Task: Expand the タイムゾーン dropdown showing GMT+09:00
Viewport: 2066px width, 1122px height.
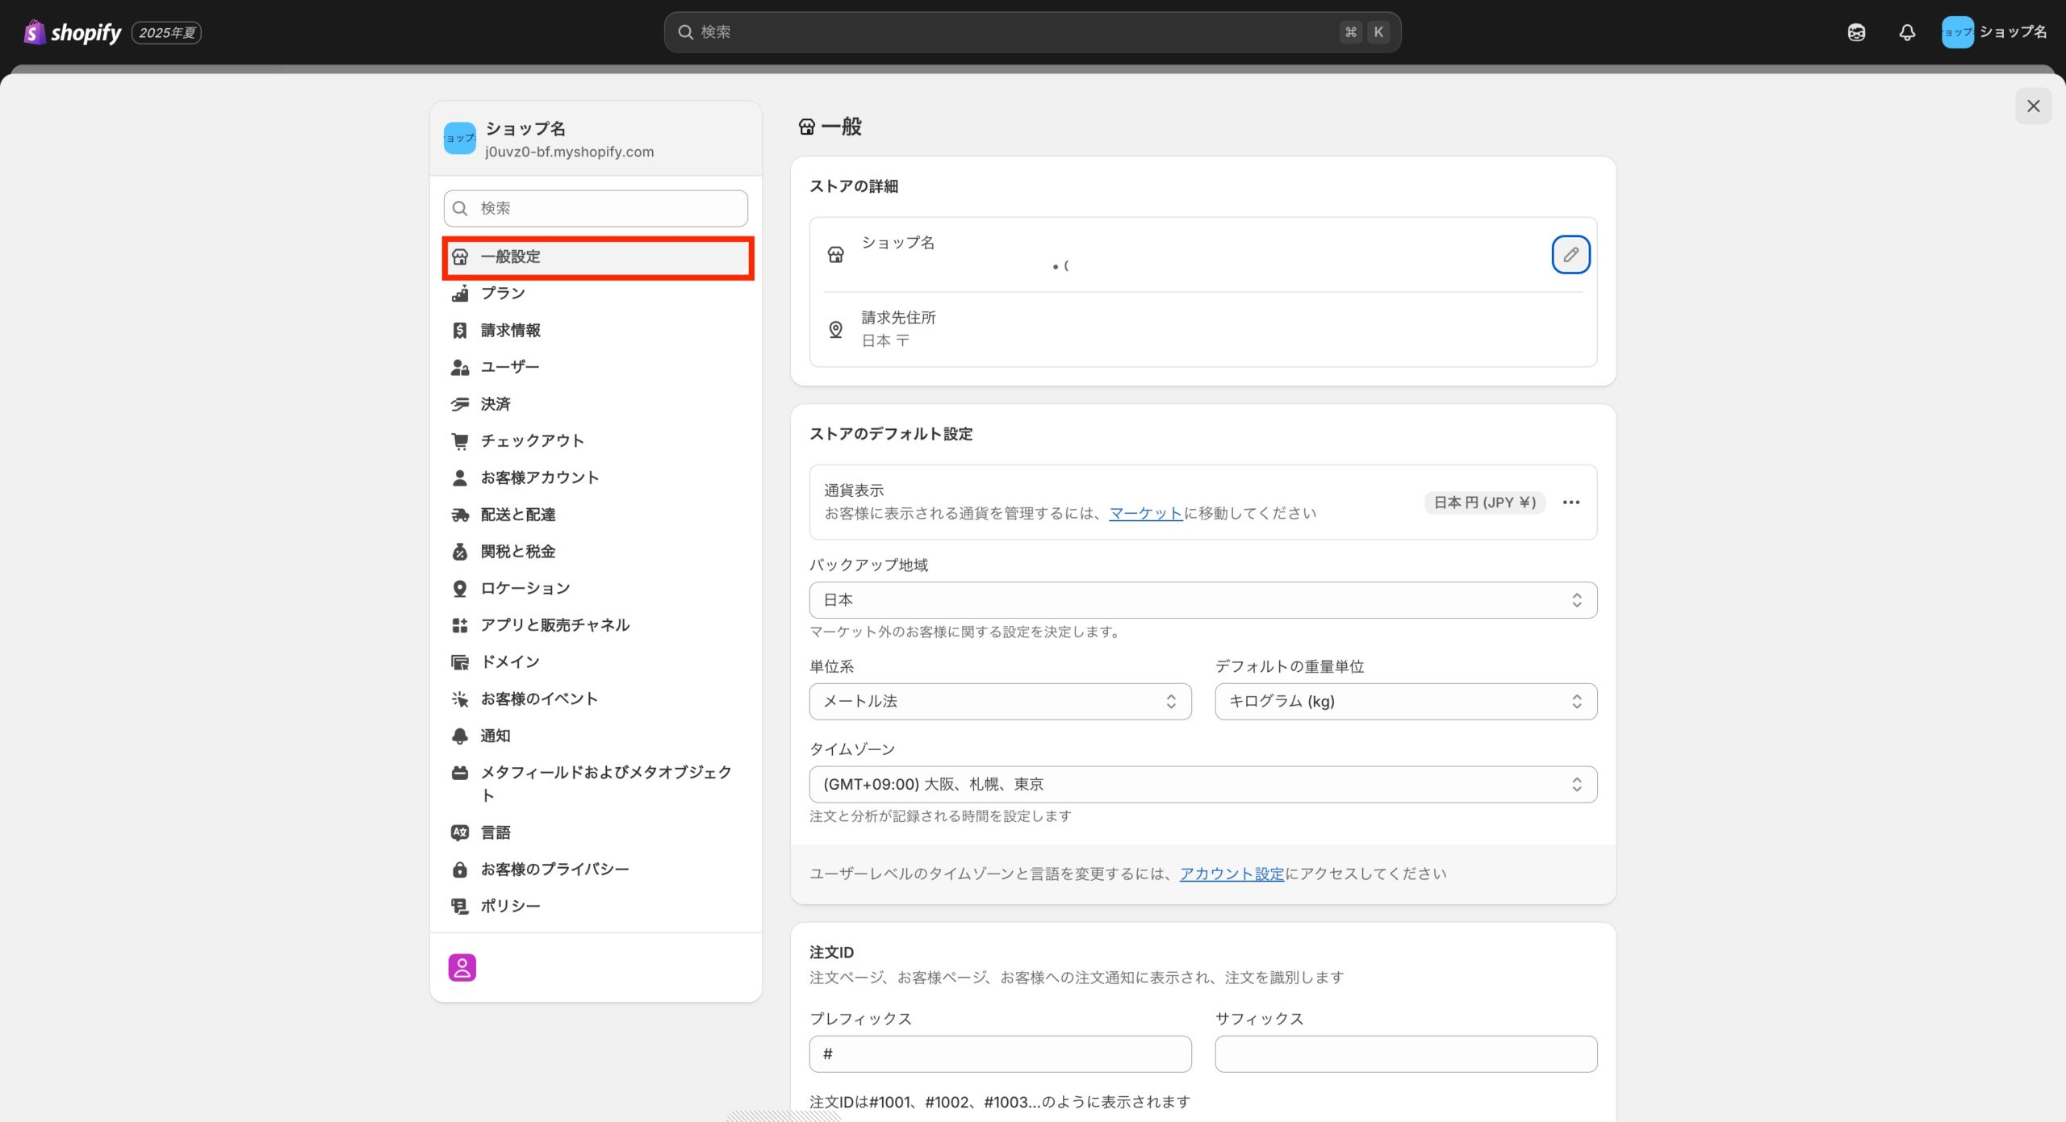Action: tap(1202, 785)
